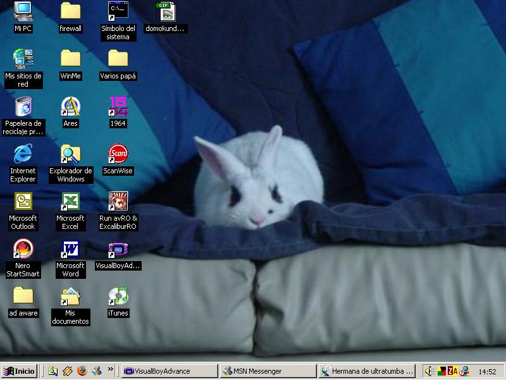Click the system clock showing 14:52
Screen dimensions: 506x380
click(487, 372)
